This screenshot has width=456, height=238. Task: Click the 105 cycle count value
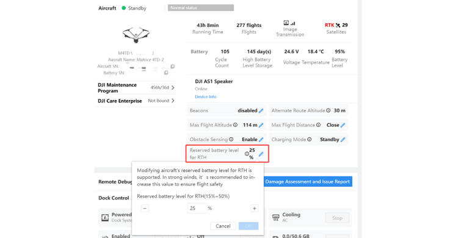tap(225, 51)
